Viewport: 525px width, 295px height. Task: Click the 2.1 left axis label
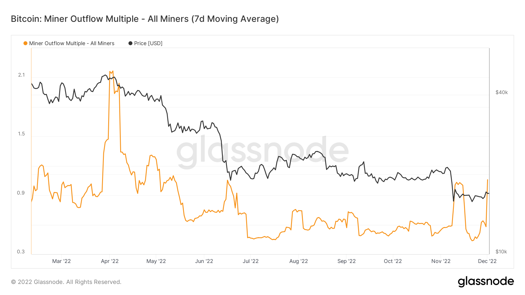tap(22, 75)
